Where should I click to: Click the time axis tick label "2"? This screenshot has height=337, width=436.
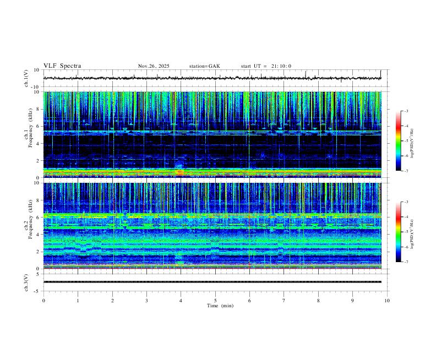point(112,301)
